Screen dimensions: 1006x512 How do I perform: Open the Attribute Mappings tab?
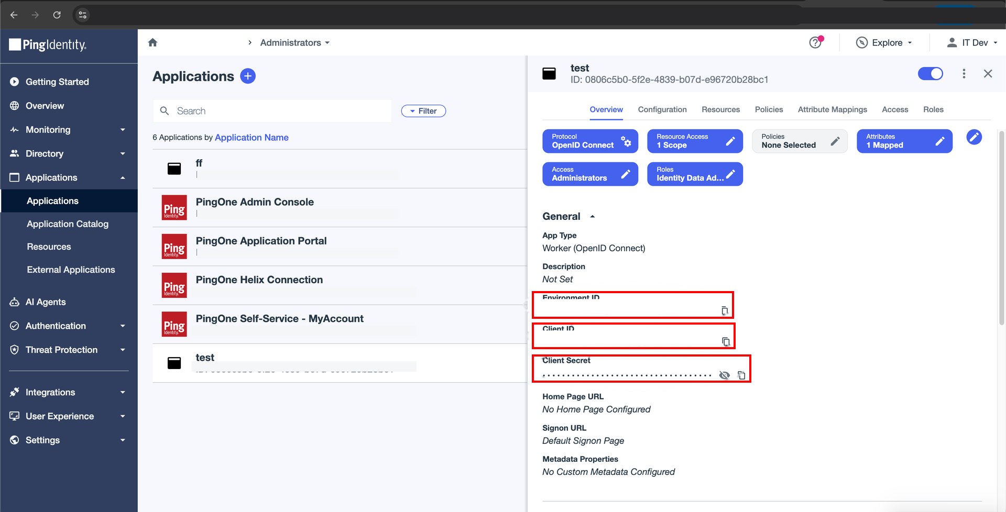[x=832, y=109]
